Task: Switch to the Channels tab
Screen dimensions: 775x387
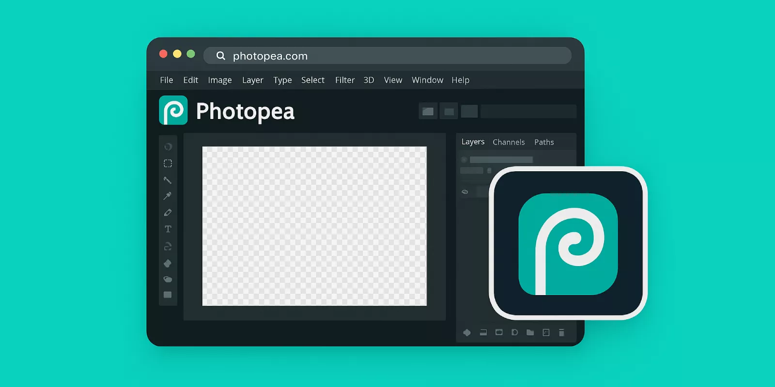Action: click(x=509, y=142)
